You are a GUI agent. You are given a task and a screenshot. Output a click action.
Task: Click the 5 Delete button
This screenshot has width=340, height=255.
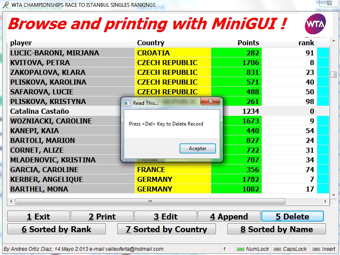(292, 216)
